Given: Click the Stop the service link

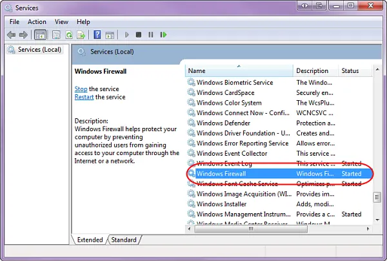Looking at the screenshot, I should [x=81, y=89].
